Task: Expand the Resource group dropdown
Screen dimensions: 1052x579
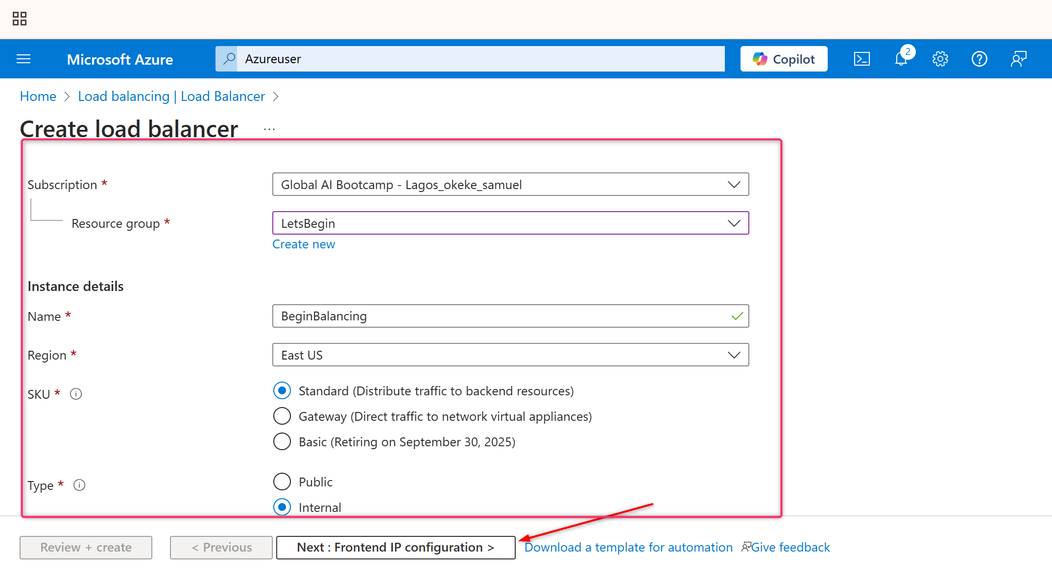Action: [x=510, y=223]
